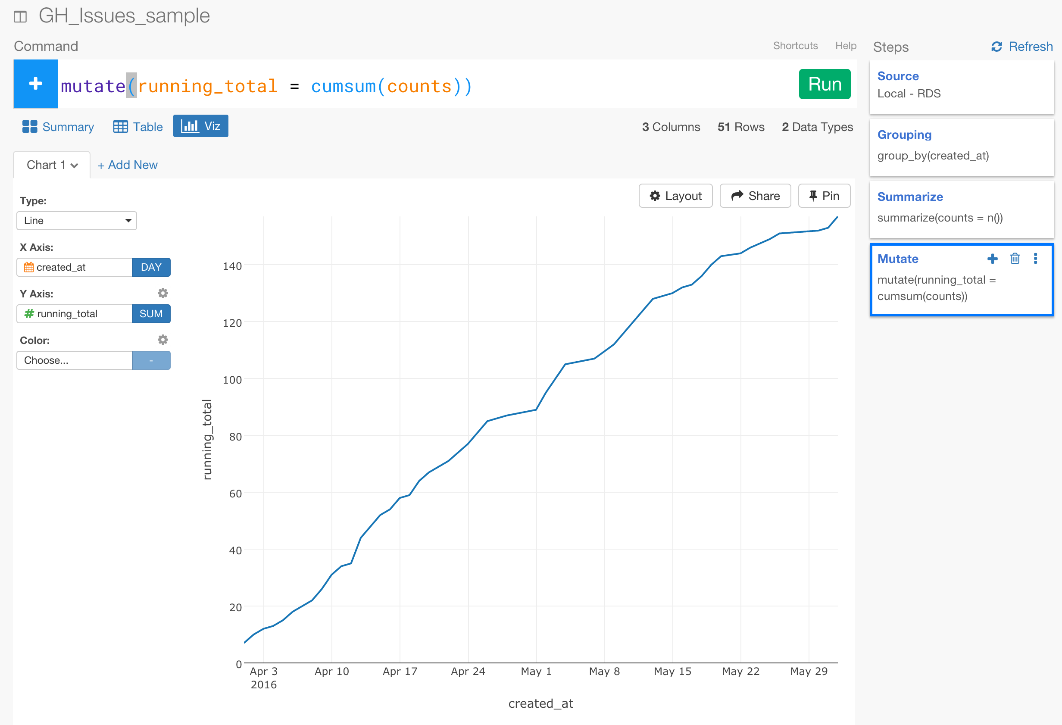Share the chart
This screenshot has height=725, width=1062.
pyautogui.click(x=755, y=196)
